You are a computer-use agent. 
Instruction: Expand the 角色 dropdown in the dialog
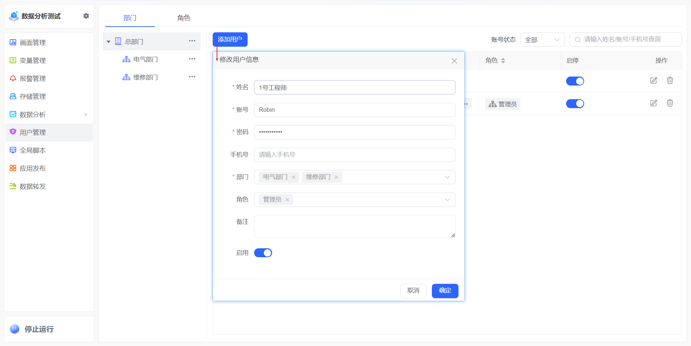pyautogui.click(x=447, y=199)
